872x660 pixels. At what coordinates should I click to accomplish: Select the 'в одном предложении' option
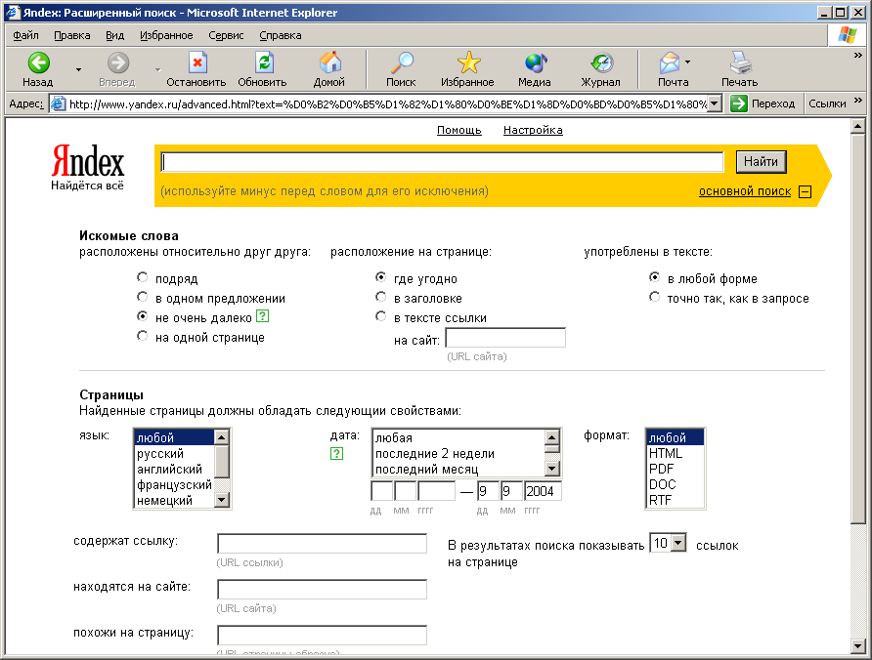coord(143,297)
